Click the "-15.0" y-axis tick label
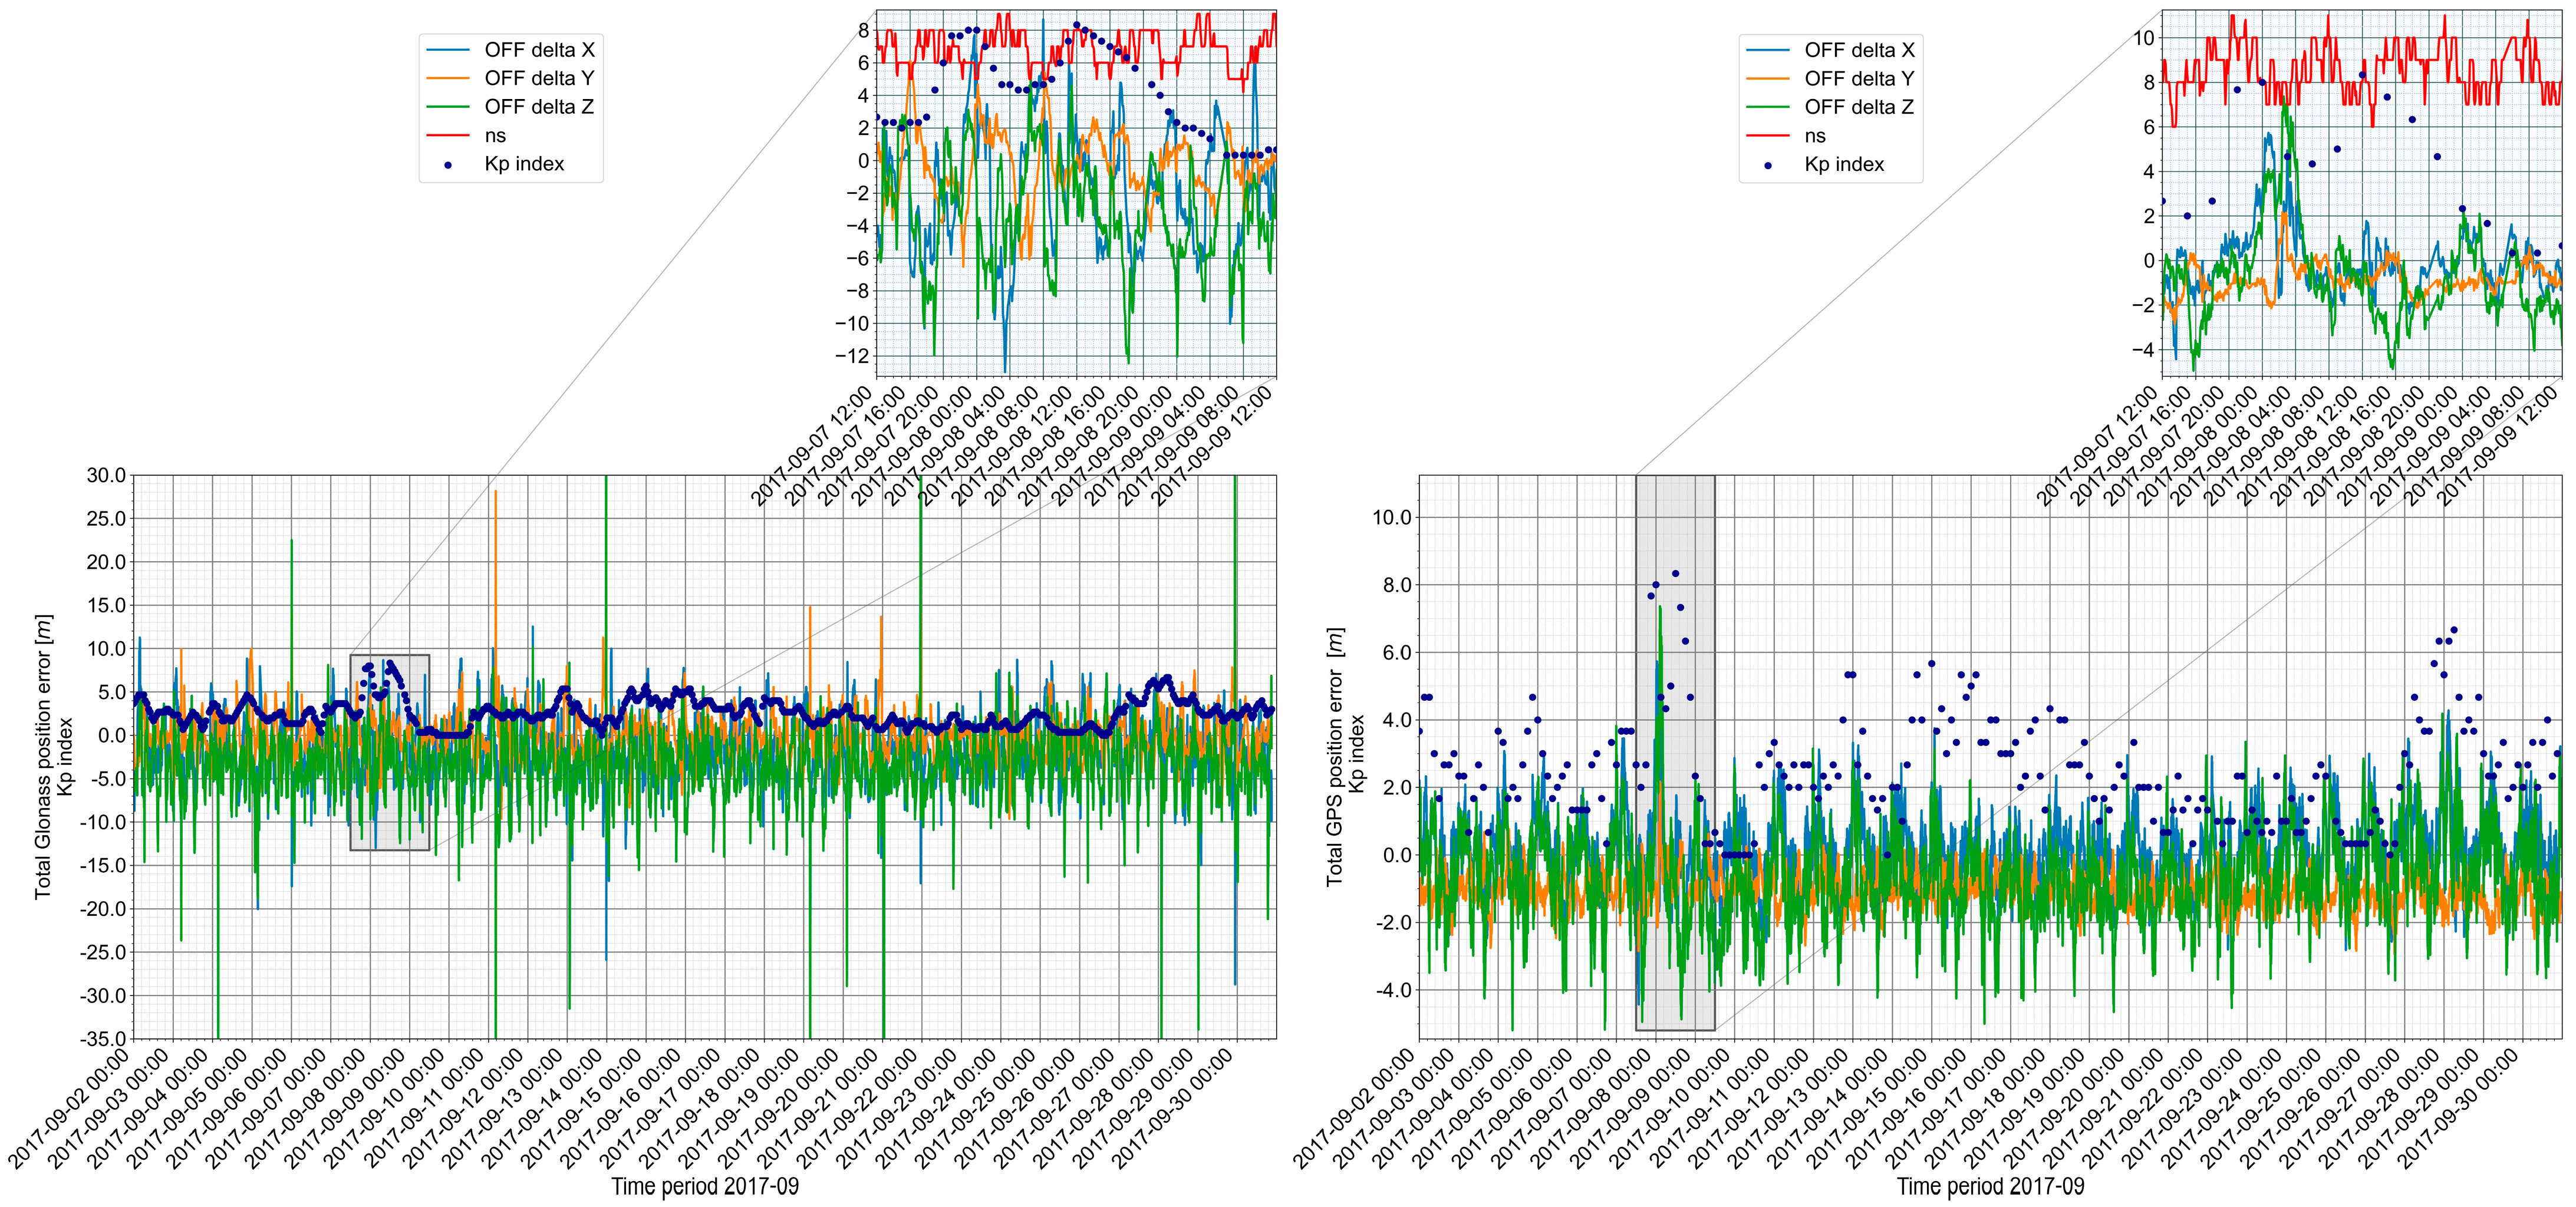This screenshot has width=2576, height=1207. pyautogui.click(x=103, y=865)
